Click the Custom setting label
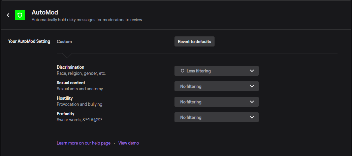Viewport: 352px width, 156px height. 64,42
